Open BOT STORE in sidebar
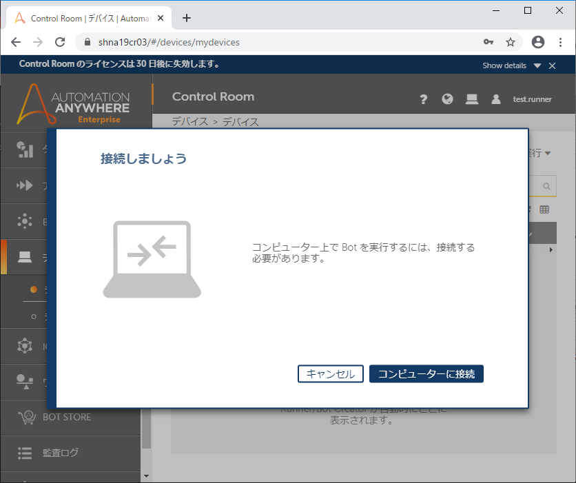Viewport: 576px width, 483px height. [x=67, y=418]
